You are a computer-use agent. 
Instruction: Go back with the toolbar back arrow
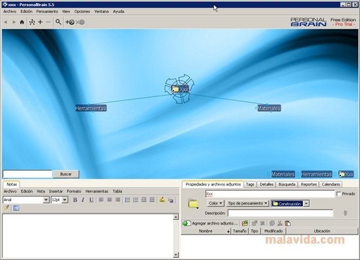click(6, 22)
